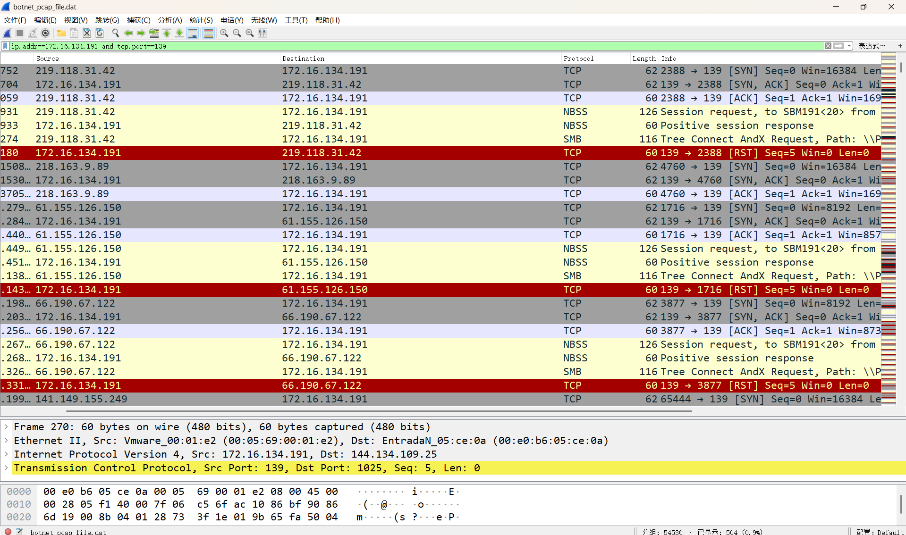Sort by Protocol column header
This screenshot has height=535, width=906.
(x=596, y=59)
